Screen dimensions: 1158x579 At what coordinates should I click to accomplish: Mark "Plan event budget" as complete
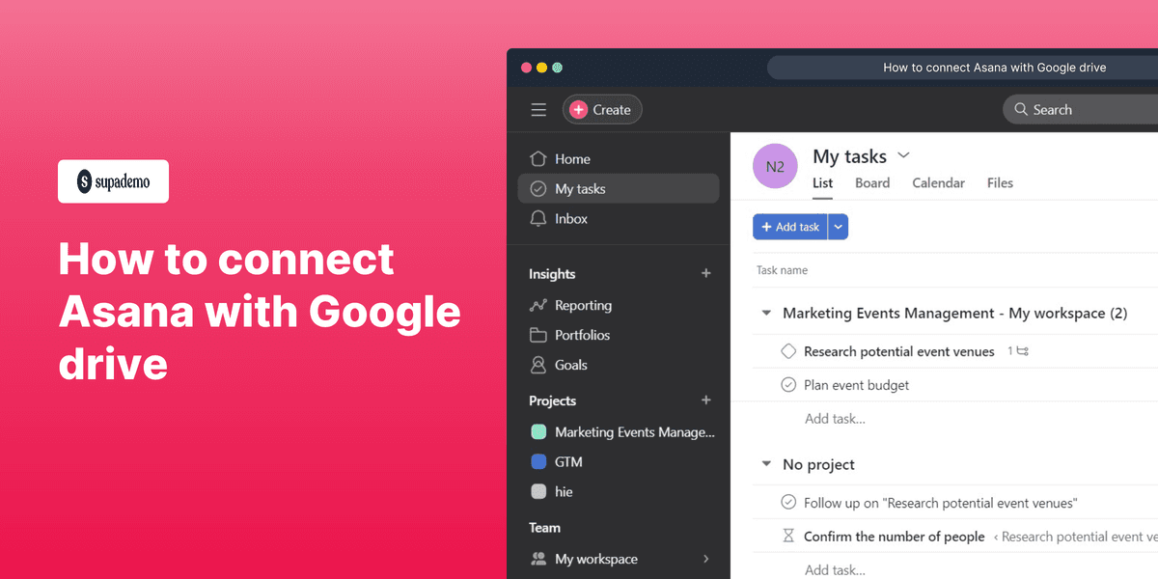pos(788,384)
